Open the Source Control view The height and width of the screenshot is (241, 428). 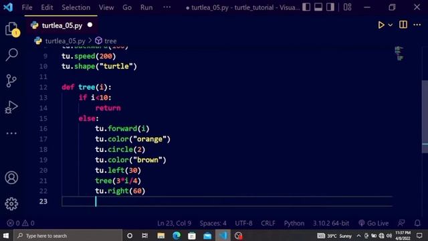(11, 80)
